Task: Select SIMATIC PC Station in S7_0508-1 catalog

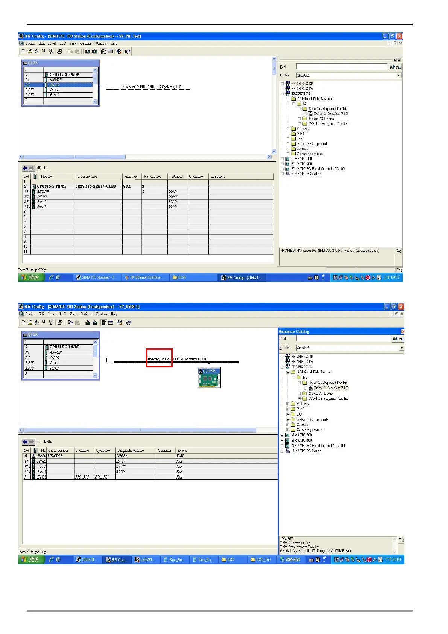Action: 306,451
